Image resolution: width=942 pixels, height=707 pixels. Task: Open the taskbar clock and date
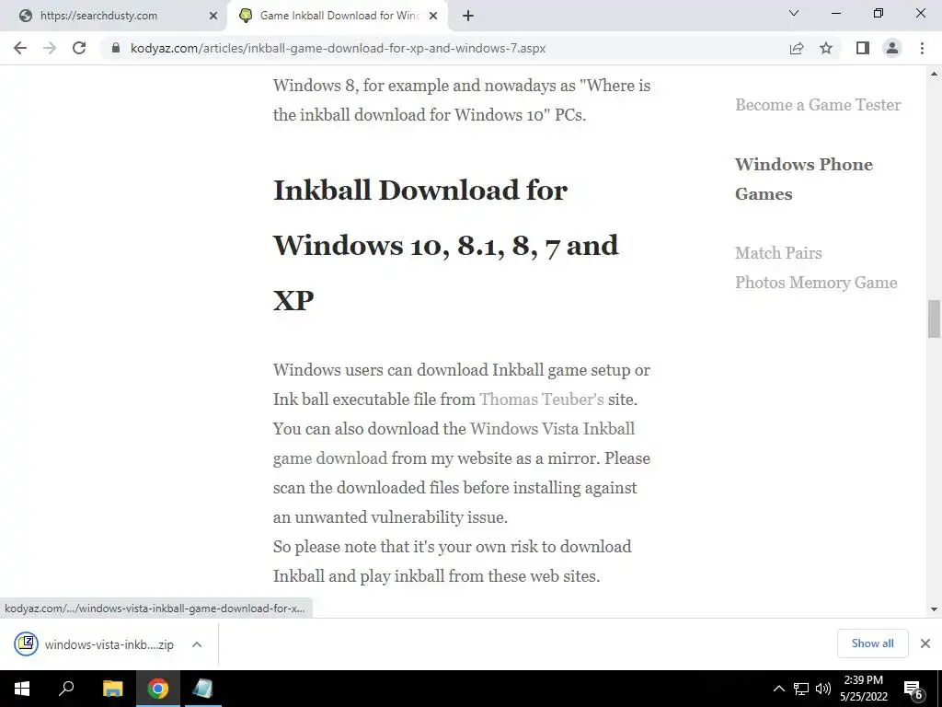pyautogui.click(x=863, y=689)
